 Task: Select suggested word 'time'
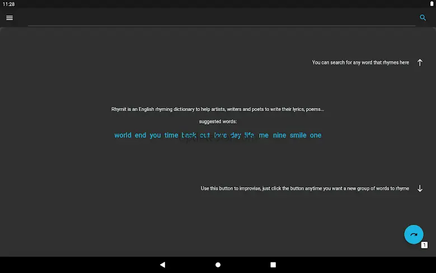click(x=171, y=136)
